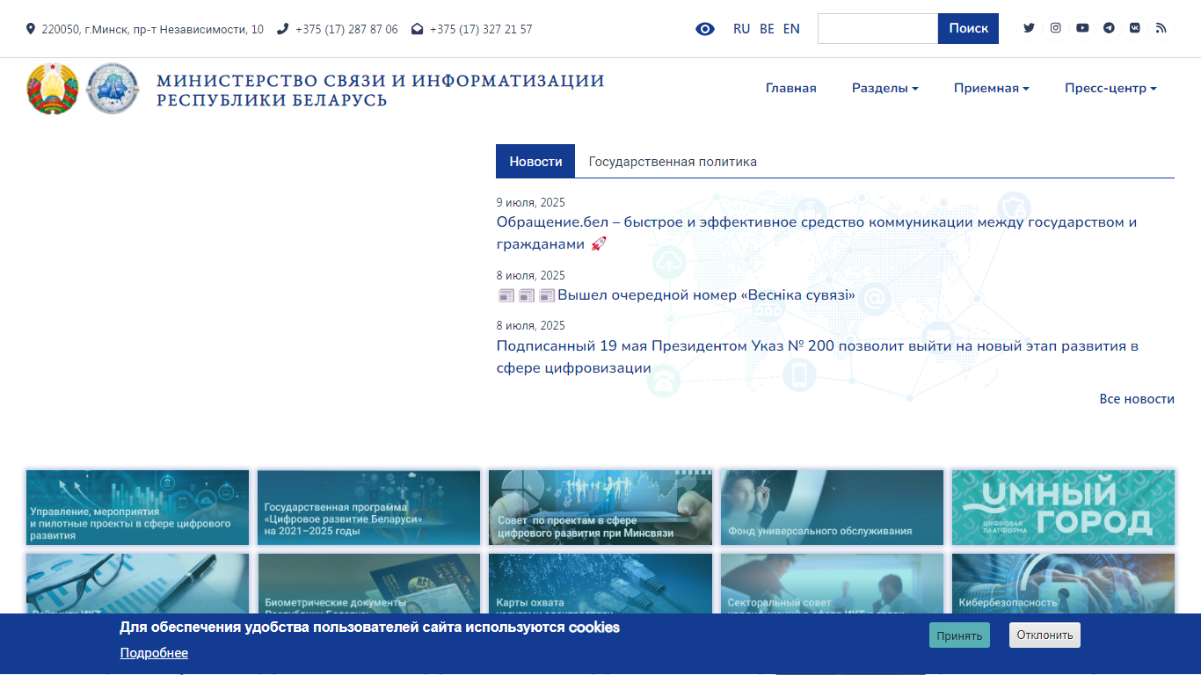Decline cookies with the Отклонить button
Viewport: 1201px width, 675px height.
(1045, 635)
